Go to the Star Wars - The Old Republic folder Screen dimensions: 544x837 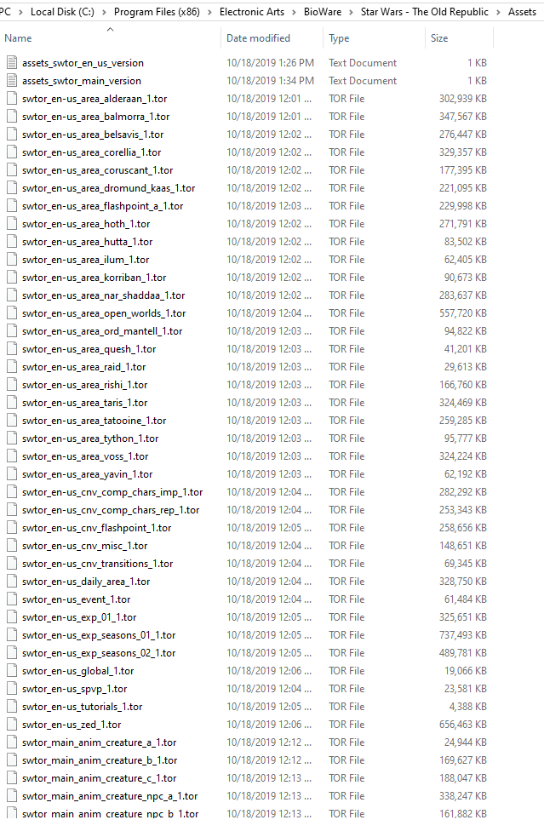[x=425, y=12]
